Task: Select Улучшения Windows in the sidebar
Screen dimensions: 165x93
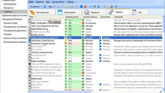Action: [12, 19]
